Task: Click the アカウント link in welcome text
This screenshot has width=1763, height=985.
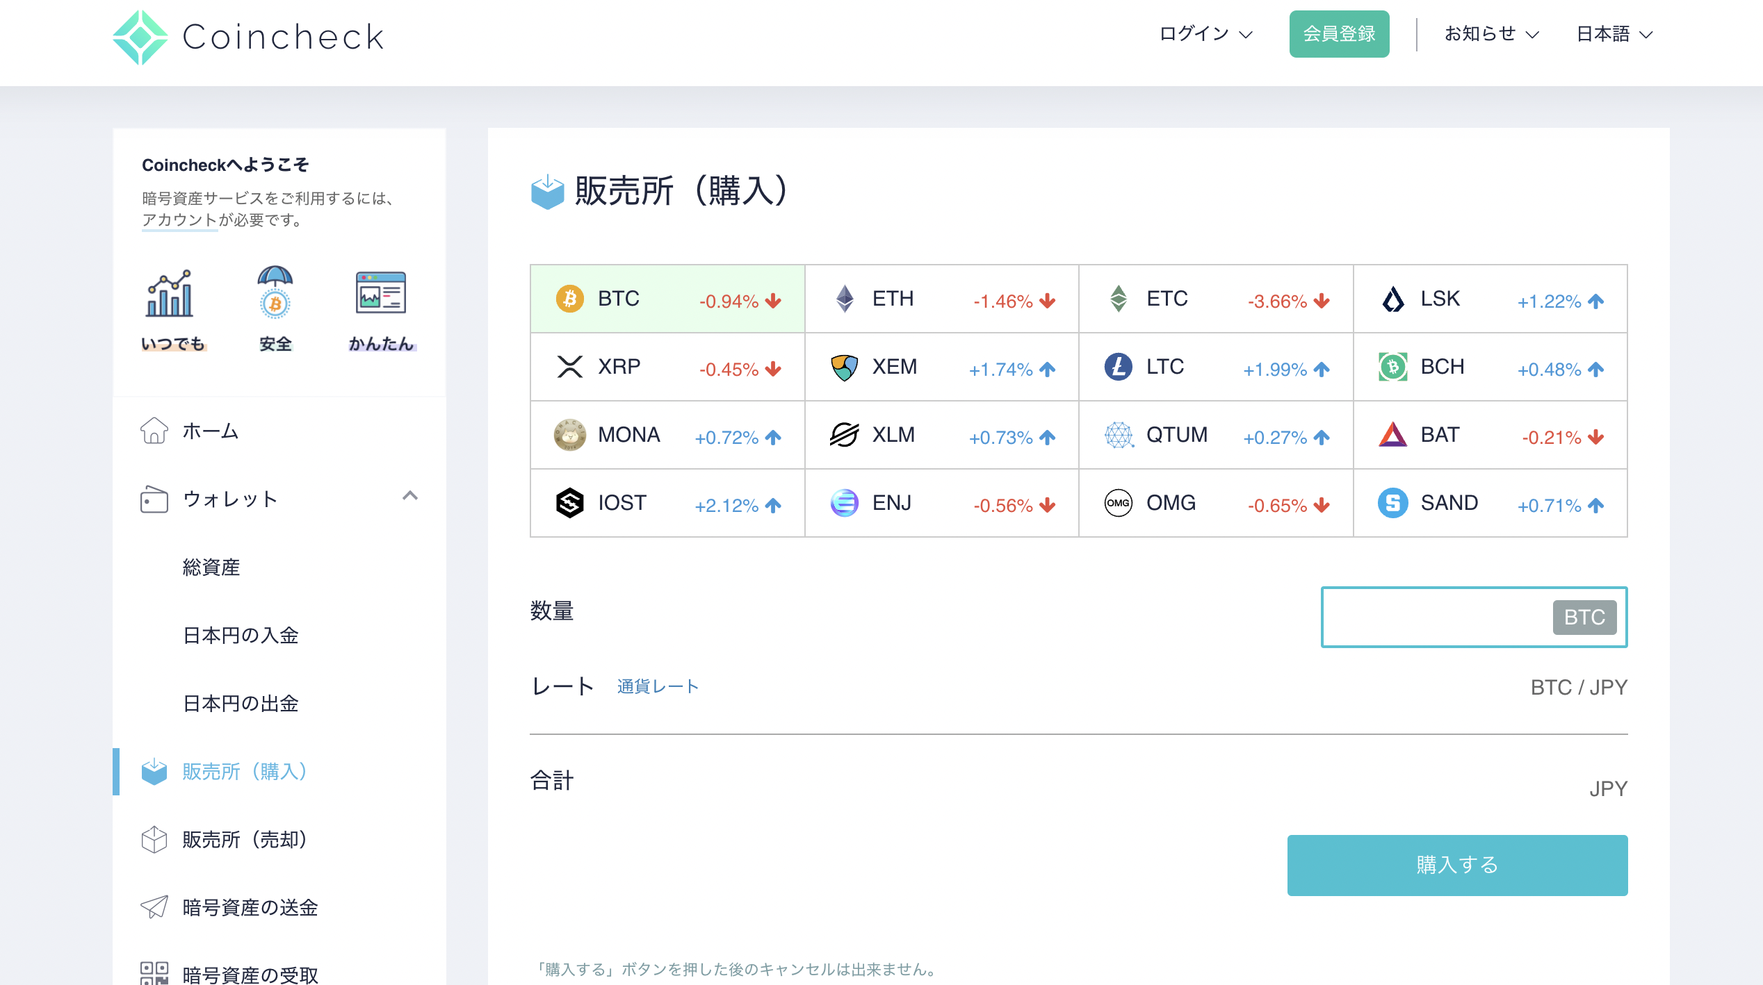Action: [179, 220]
